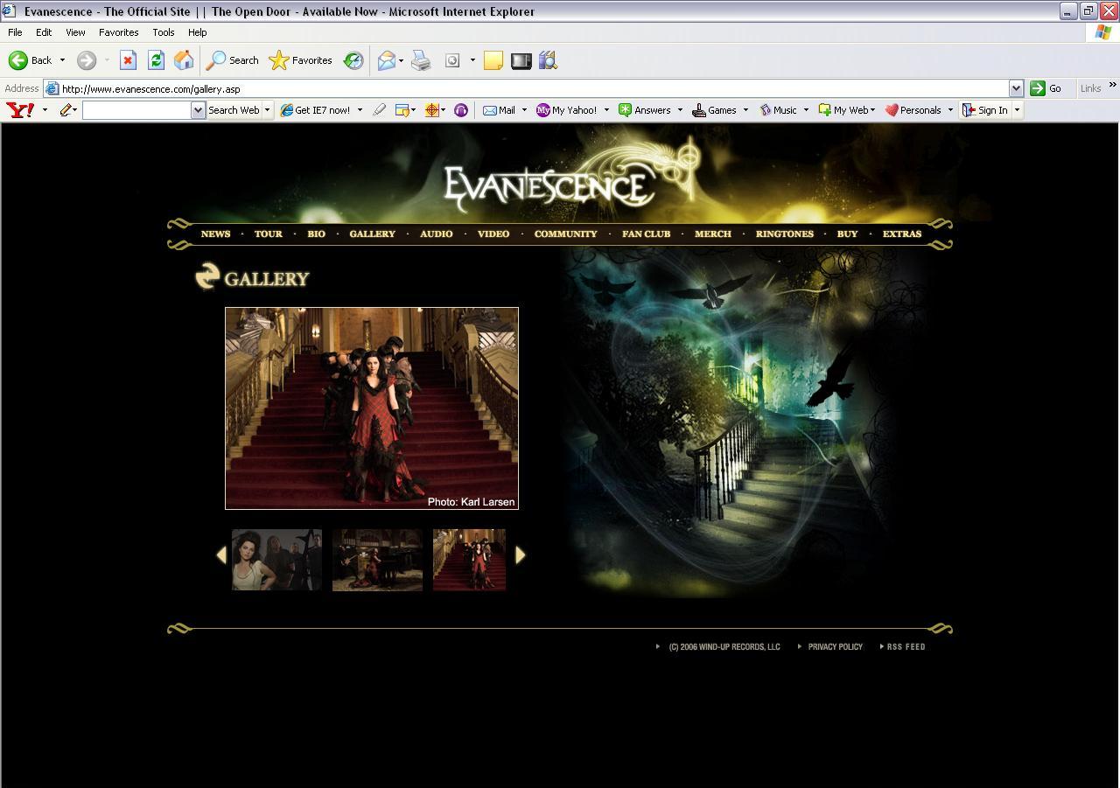Expand the address bar URL dropdown

point(1016,88)
